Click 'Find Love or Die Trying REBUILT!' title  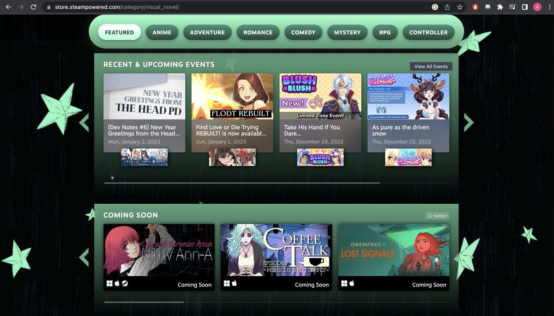pyautogui.click(x=231, y=130)
